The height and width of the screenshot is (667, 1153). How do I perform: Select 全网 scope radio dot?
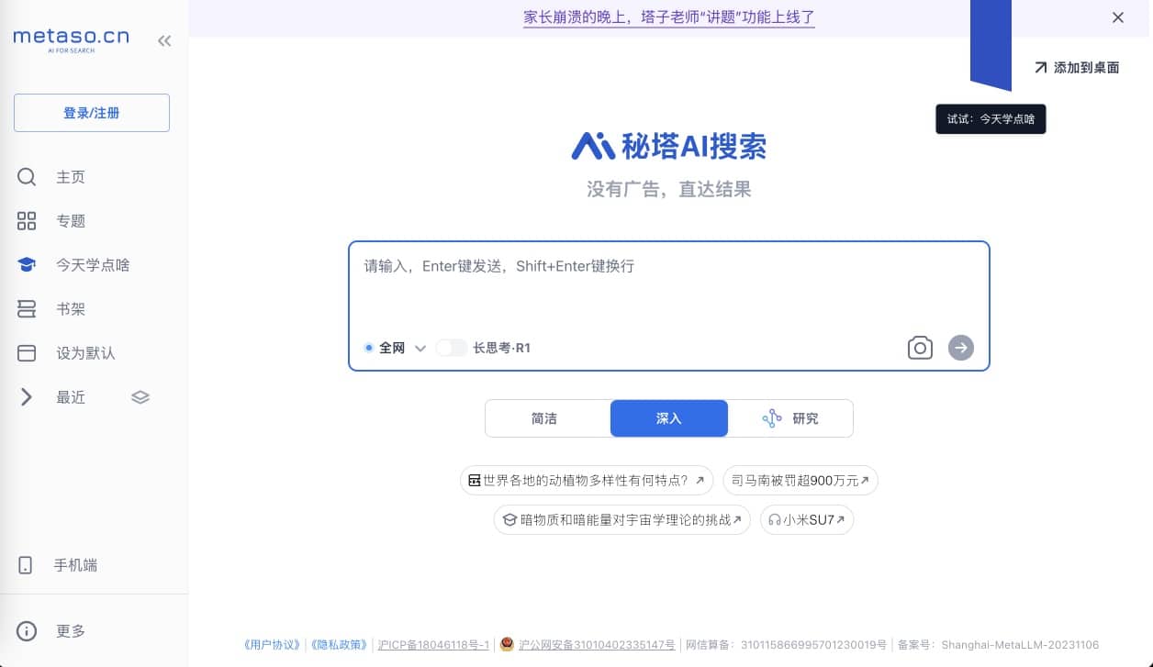point(368,348)
